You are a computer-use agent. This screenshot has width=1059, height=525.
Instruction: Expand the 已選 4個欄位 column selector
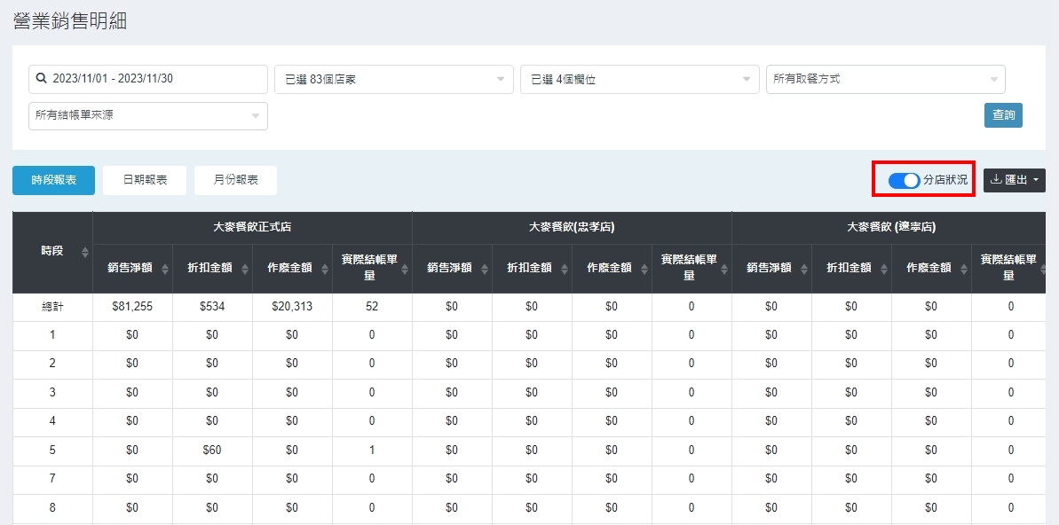click(x=640, y=79)
